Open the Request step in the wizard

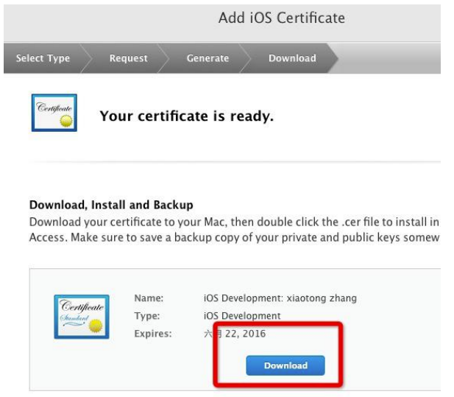(x=129, y=58)
